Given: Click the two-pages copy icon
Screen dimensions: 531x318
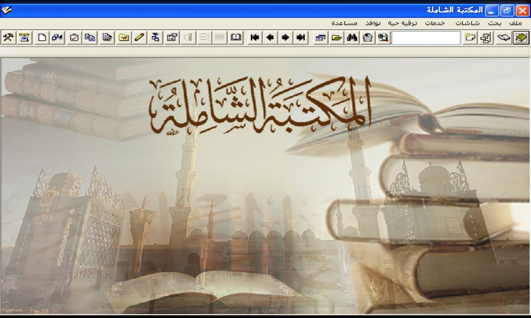Looking at the screenshot, I should pos(90,38).
